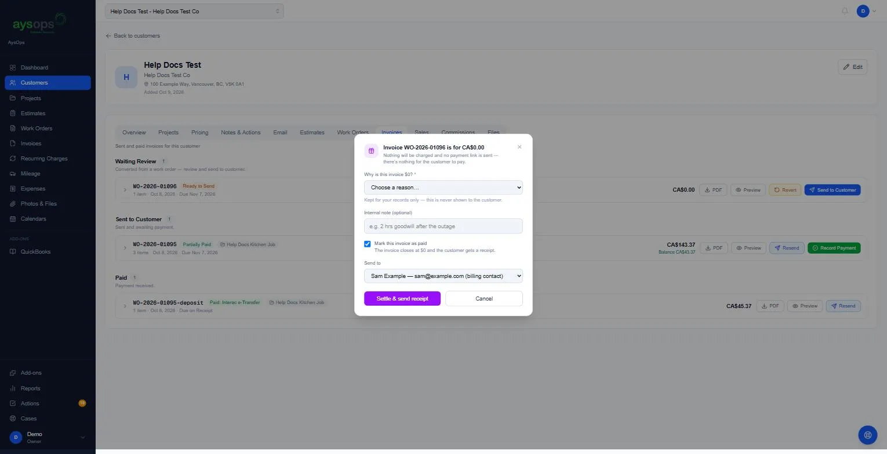Click the Internal note input field
This screenshot has height=454, width=887.
click(444, 226)
